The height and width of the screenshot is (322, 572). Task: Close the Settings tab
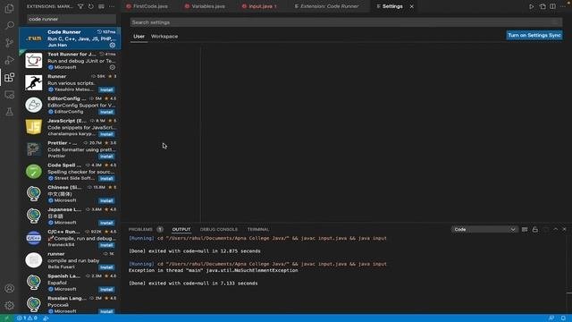tap(411, 6)
